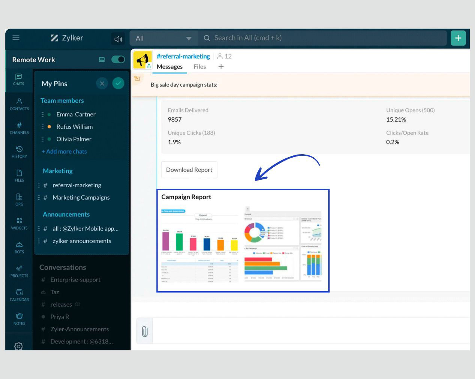Open the zylker announcements channel
This screenshot has width=475, height=379.
[82, 241]
